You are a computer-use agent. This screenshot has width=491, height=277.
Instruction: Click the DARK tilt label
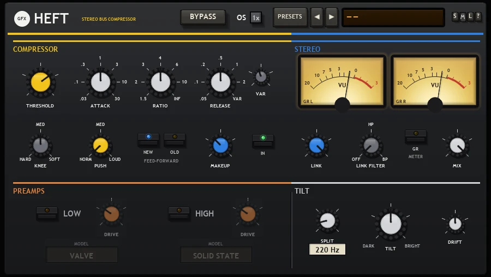(x=368, y=246)
